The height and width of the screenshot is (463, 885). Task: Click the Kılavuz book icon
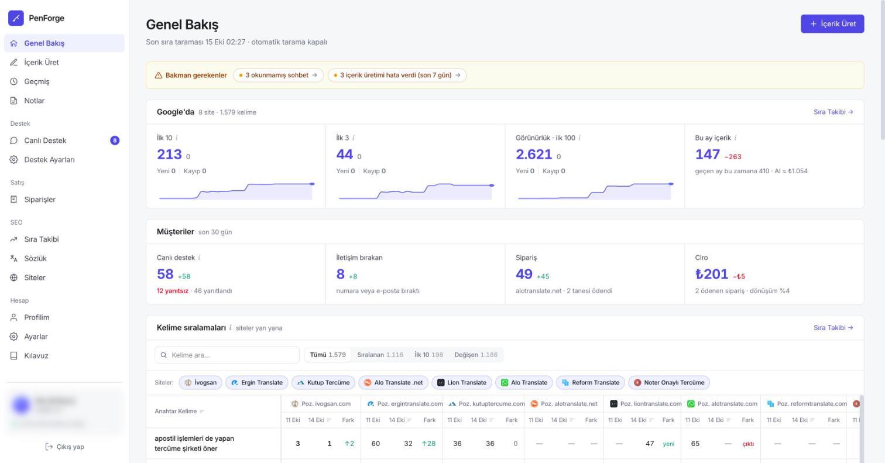14,356
